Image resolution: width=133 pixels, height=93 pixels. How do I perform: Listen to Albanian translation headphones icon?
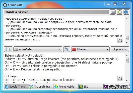click(x=120, y=78)
